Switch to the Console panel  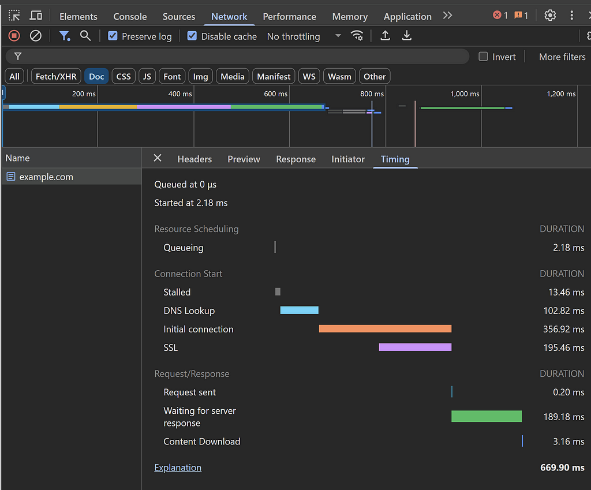click(130, 17)
